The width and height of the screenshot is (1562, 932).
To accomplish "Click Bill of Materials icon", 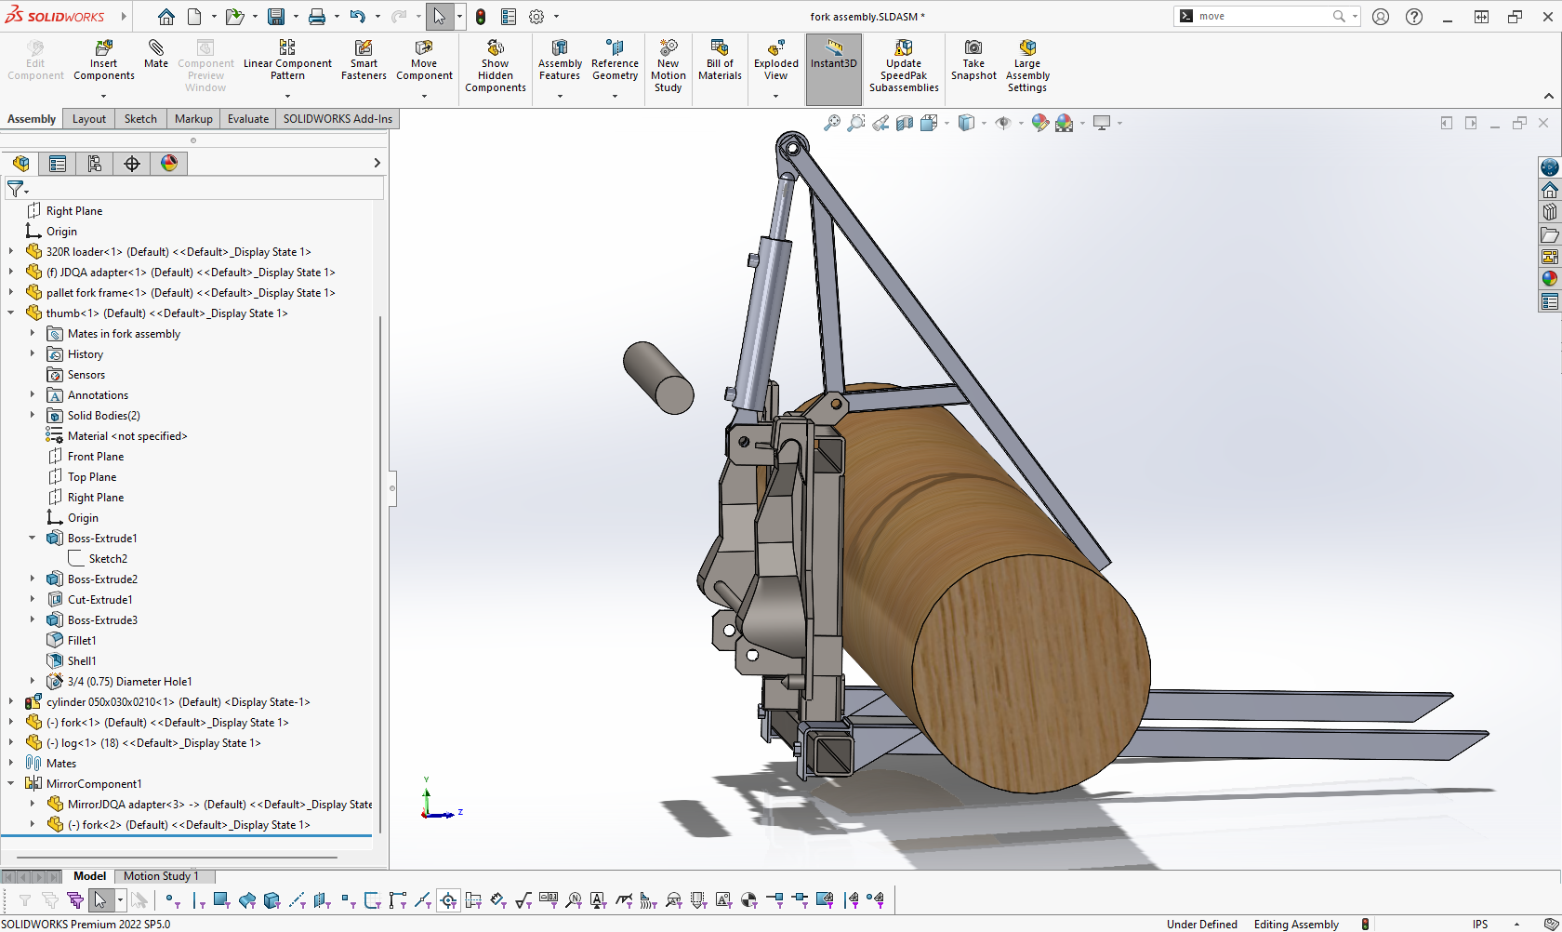I will [x=720, y=48].
